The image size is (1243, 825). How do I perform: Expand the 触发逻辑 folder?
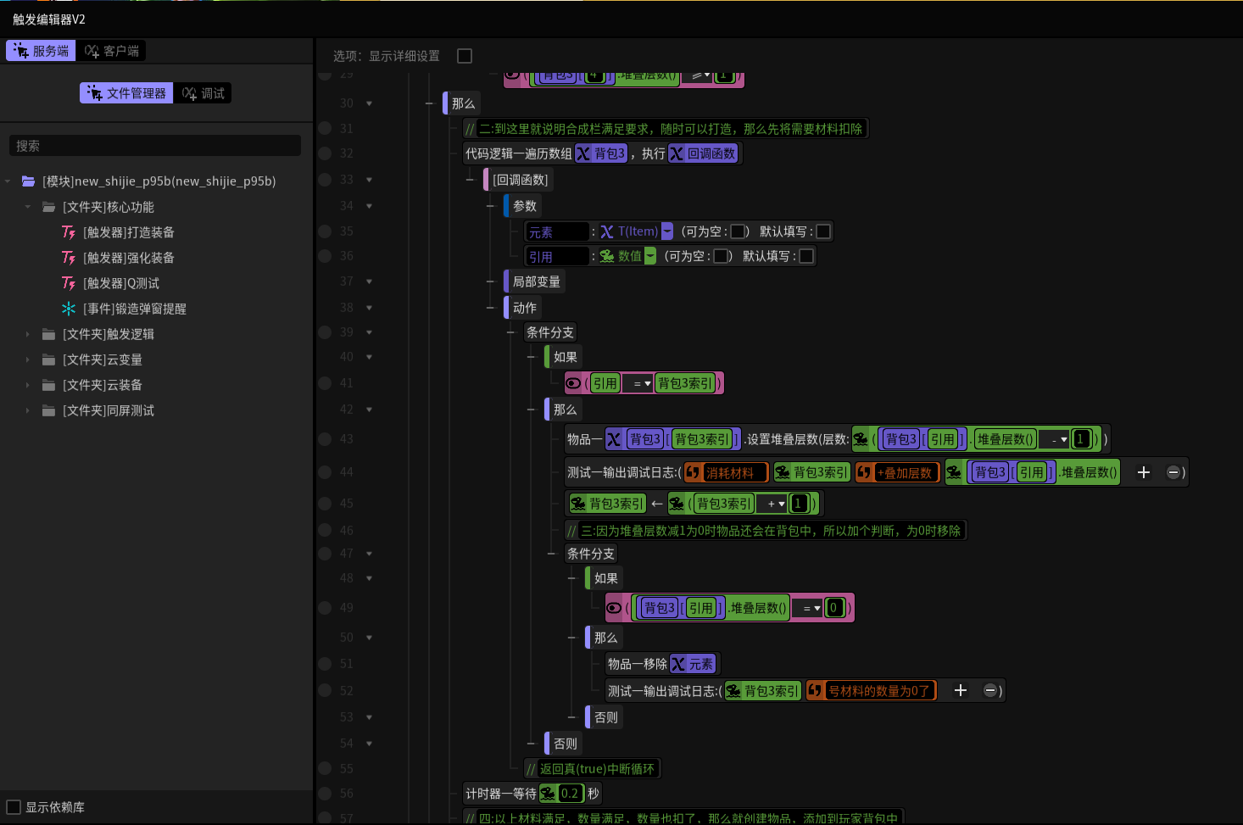[x=28, y=334]
